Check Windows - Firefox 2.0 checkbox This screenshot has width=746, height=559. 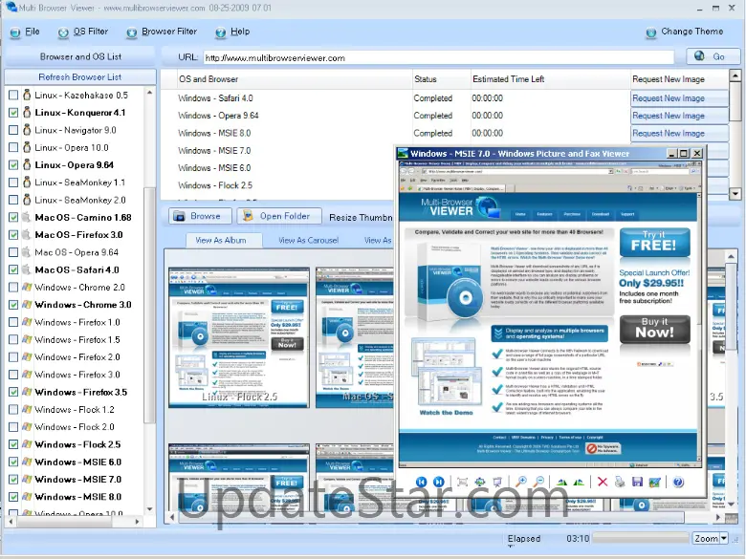[13, 357]
